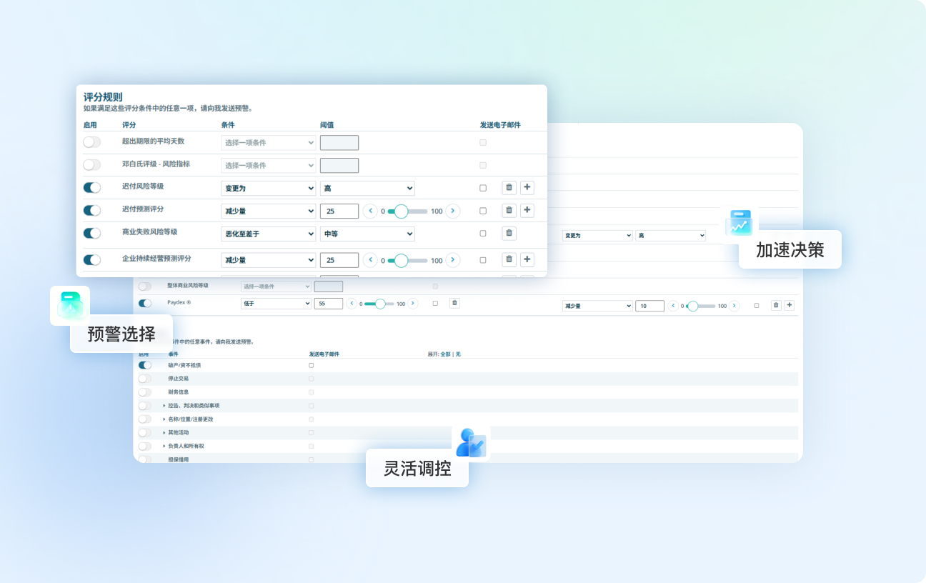Click the right arrow of Paydex slider

[412, 304]
